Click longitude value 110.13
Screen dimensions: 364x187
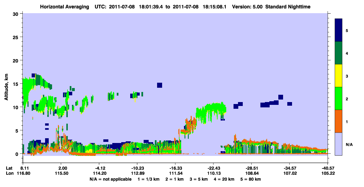(213, 174)
